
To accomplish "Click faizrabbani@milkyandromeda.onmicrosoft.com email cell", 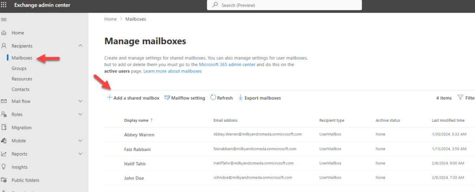I will pos(255,149).
